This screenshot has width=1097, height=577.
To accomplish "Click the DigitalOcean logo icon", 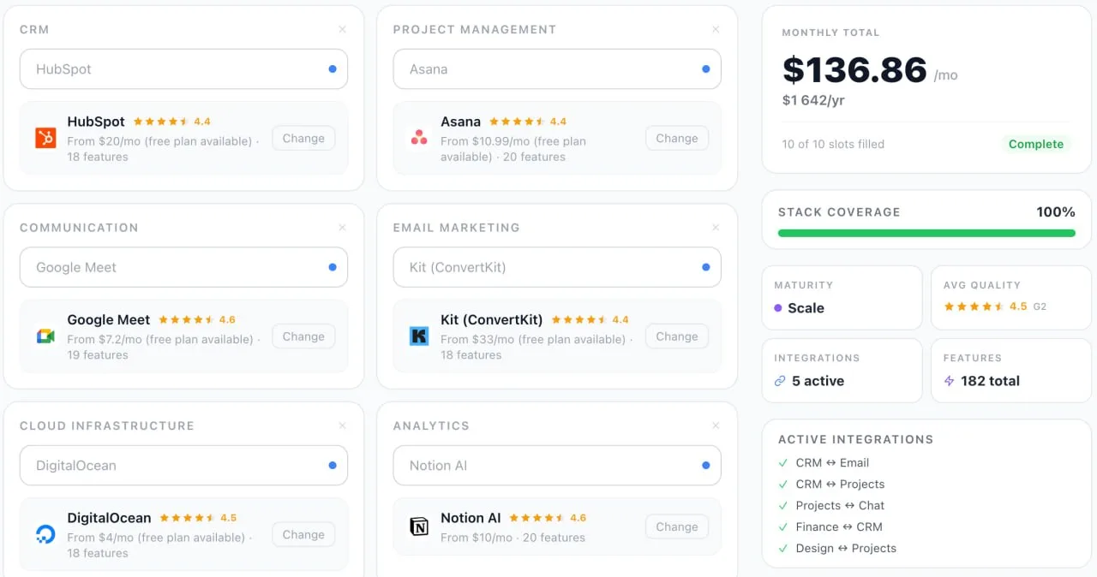I will 45,535.
